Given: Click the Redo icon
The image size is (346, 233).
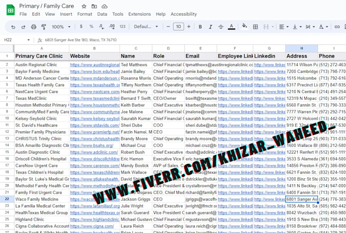Looking at the screenshot, I should (x=23, y=27).
